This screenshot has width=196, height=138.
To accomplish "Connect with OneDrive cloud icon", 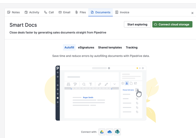I will click(110, 132).
